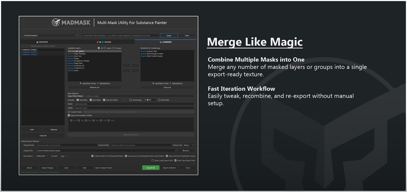Enable the Overwrite checkbox
The width and height of the screenshot is (407, 192).
pos(160,100)
